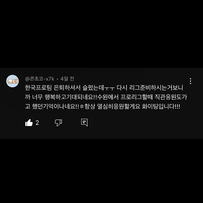Select the word 한국프로팀 in the comment
Image resolution: width=203 pixels, height=203 pixels.
point(38,88)
